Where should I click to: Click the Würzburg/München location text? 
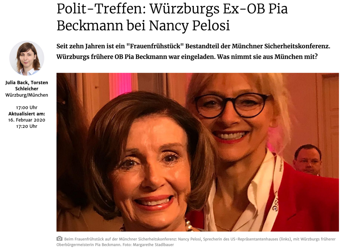(x=27, y=95)
